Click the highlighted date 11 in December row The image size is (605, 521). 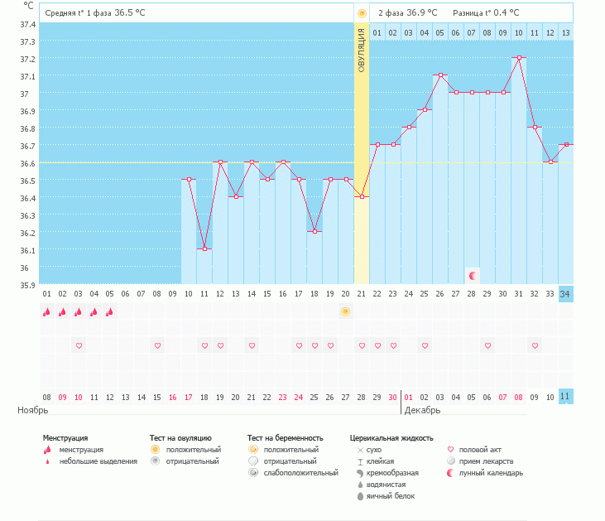pyautogui.click(x=564, y=397)
